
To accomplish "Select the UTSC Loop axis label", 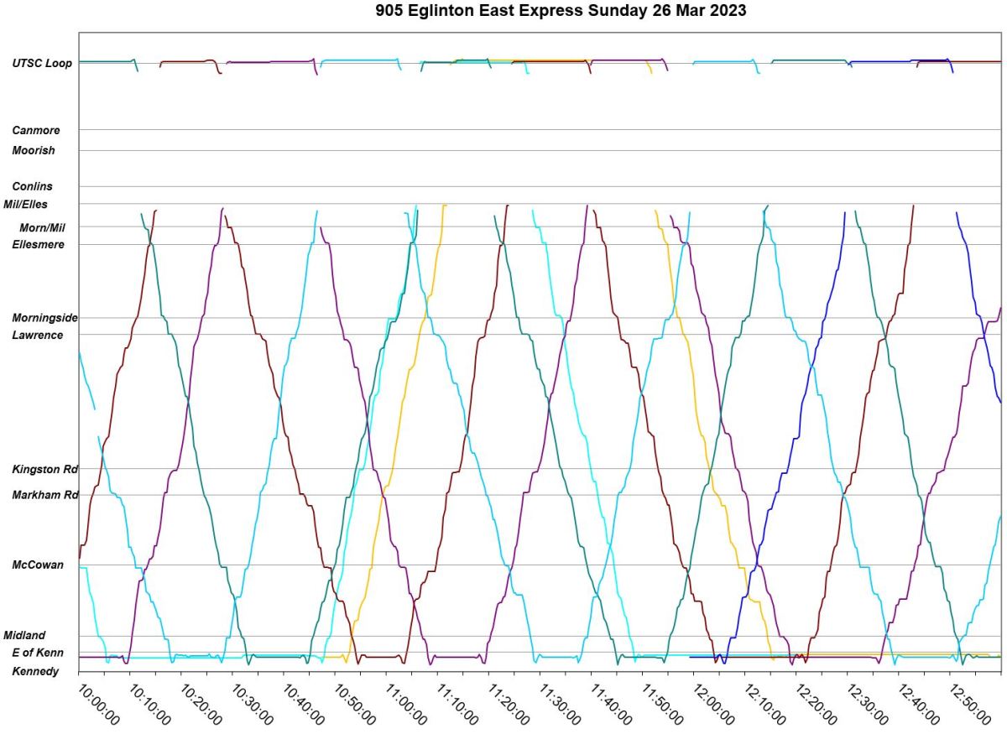I will [x=42, y=63].
